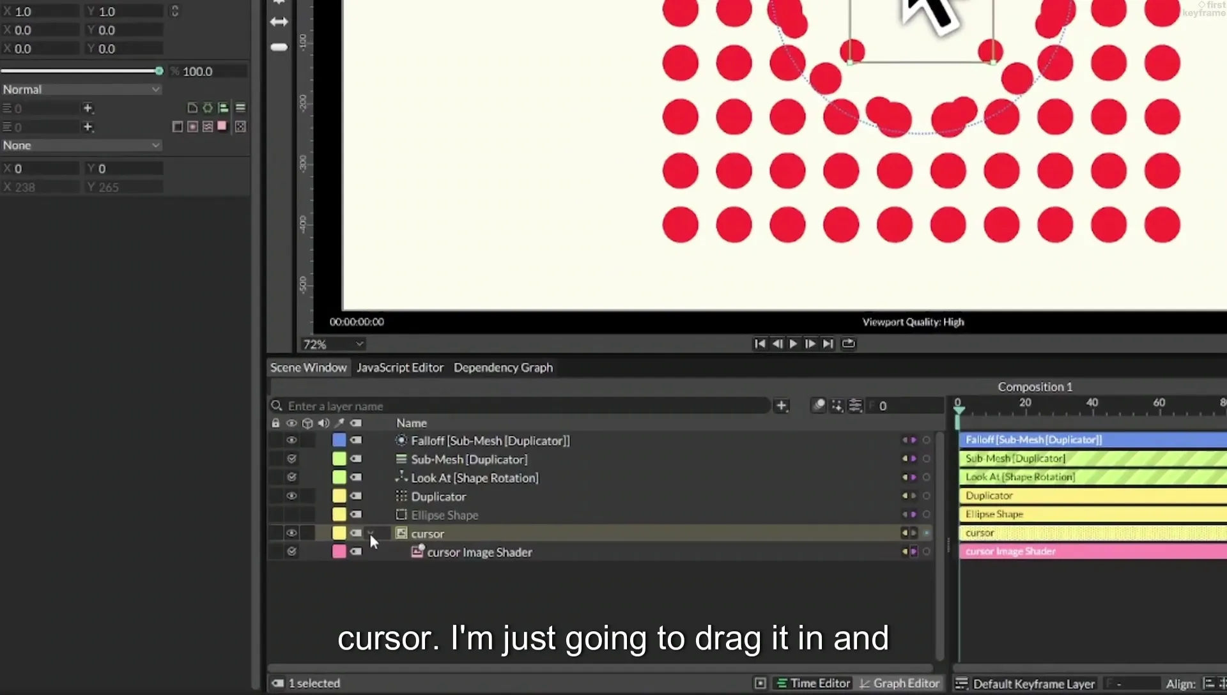
Task: Click the cursor Image Shader layer icon
Action: [417, 551]
